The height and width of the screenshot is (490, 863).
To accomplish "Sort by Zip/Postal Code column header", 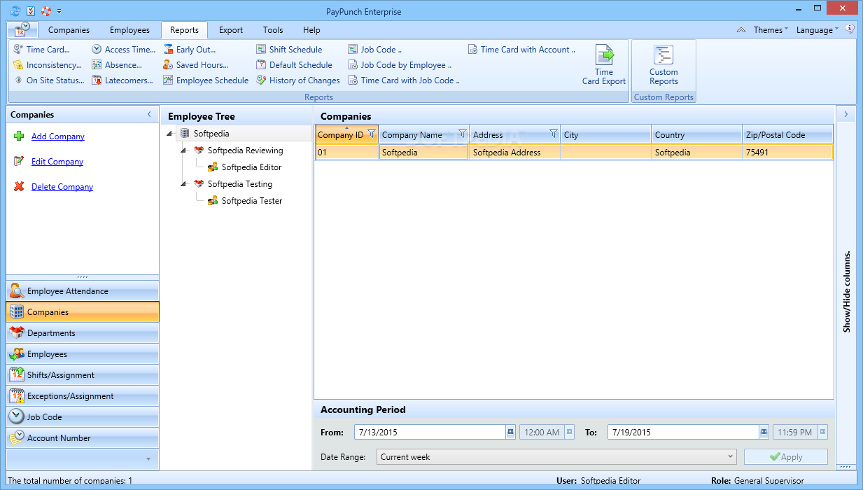I will (788, 135).
